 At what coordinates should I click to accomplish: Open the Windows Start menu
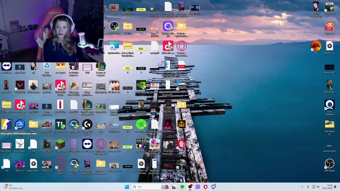tap(127, 187)
